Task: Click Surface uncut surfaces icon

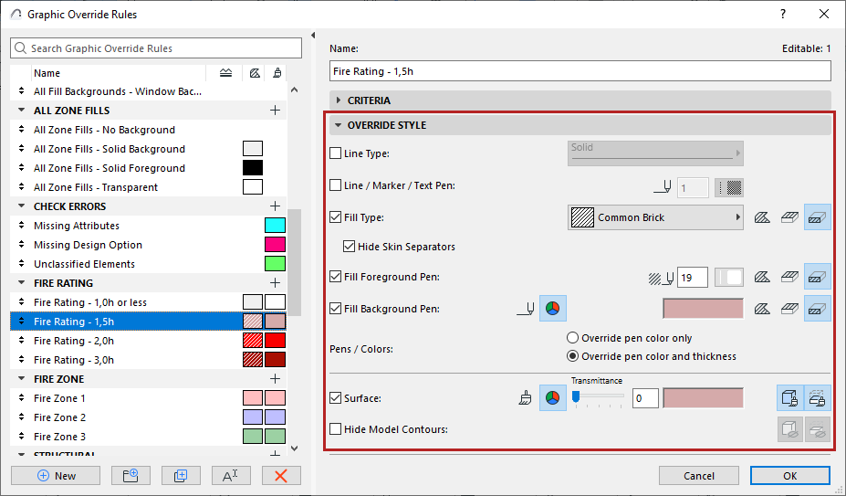Action: (790, 398)
